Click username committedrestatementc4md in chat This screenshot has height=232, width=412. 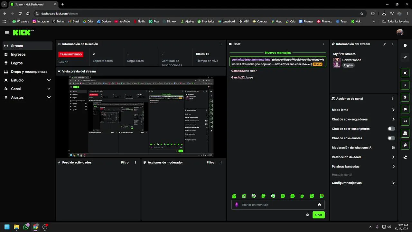point(251,60)
